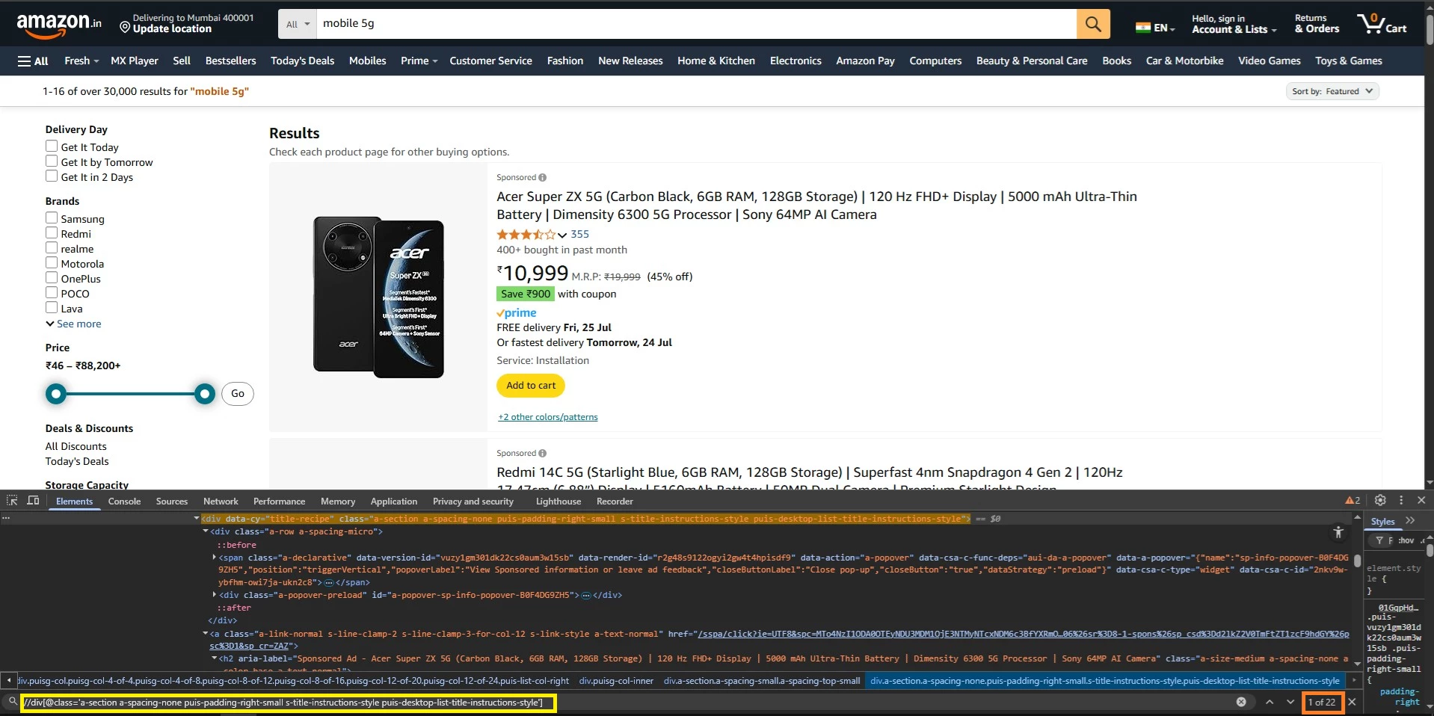The width and height of the screenshot is (1434, 716).
Task: Tick the POCO brand checkbox
Action: (52, 293)
